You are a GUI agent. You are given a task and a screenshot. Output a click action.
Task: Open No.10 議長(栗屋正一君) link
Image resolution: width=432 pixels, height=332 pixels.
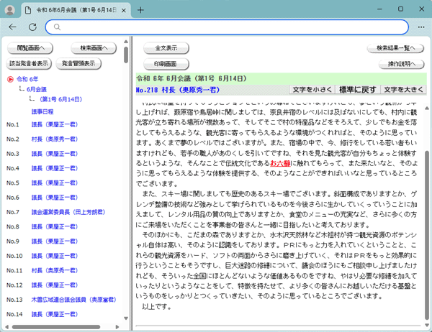coord(55,256)
